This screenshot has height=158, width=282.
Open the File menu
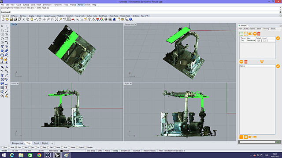point(2,5)
